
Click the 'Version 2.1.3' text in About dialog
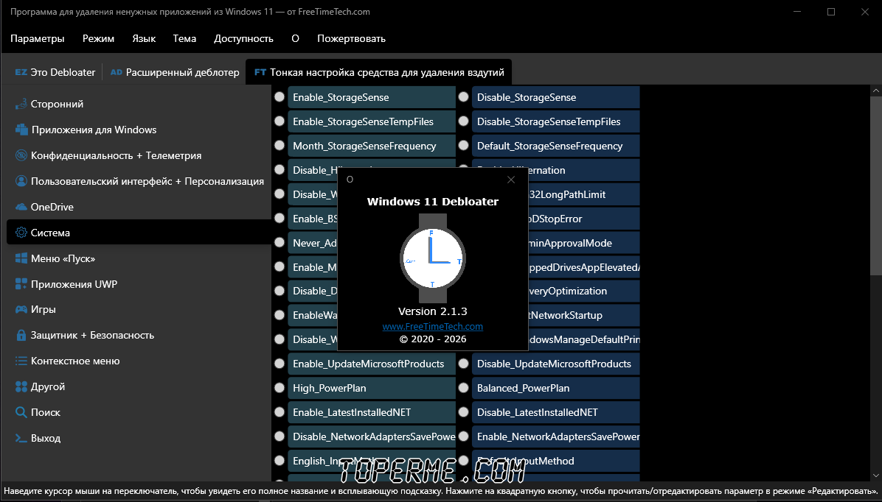(433, 311)
